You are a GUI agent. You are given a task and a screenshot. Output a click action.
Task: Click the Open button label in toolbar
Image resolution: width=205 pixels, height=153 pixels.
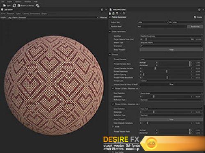pyautogui.click(x=9, y=6)
